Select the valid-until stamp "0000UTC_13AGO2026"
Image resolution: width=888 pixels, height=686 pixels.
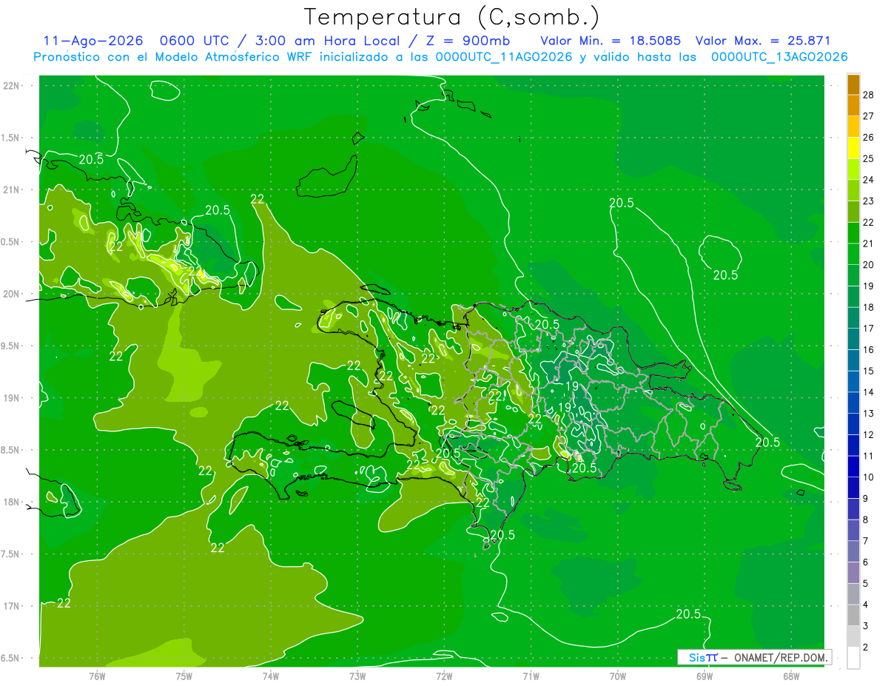tap(779, 57)
